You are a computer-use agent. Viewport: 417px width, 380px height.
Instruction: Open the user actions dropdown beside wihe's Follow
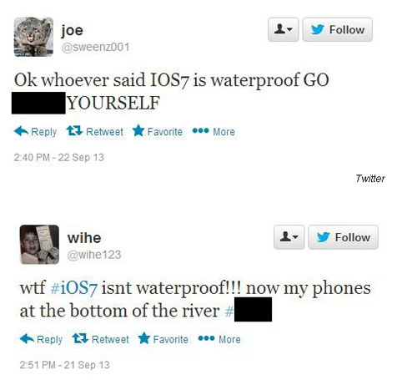pyautogui.click(x=289, y=237)
